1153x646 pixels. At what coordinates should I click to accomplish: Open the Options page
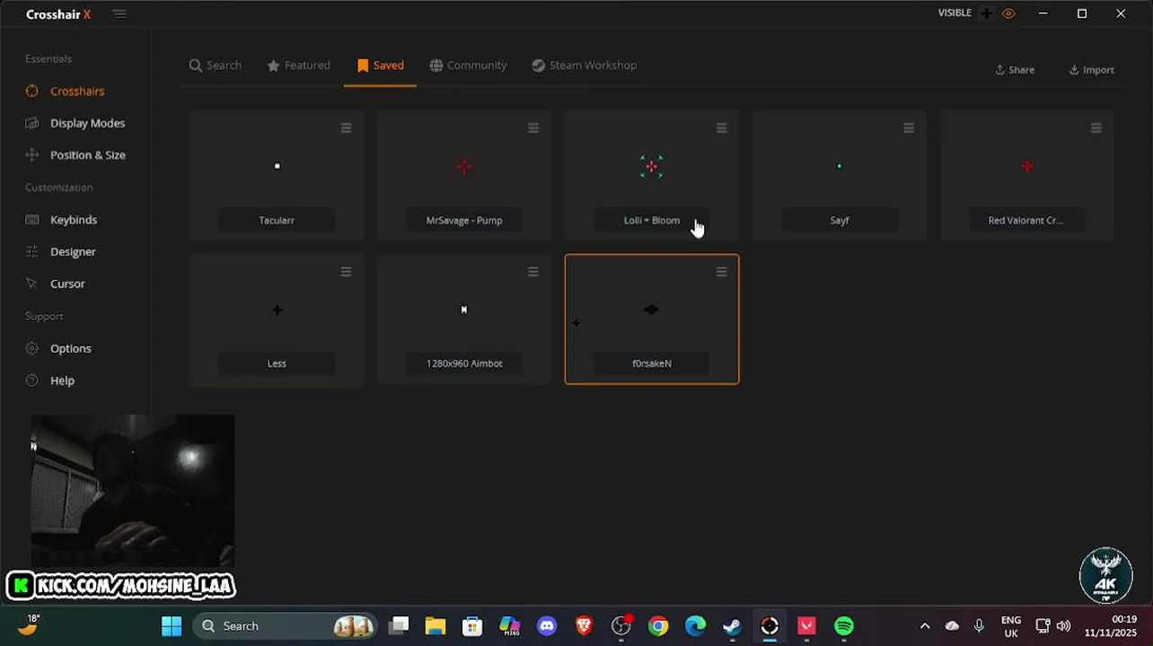[70, 348]
